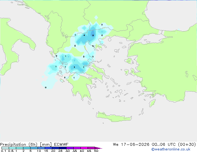Click the 0.1–0.5 mm legend color swatch
Viewport: 197px width, 152px height.
(5, 148)
